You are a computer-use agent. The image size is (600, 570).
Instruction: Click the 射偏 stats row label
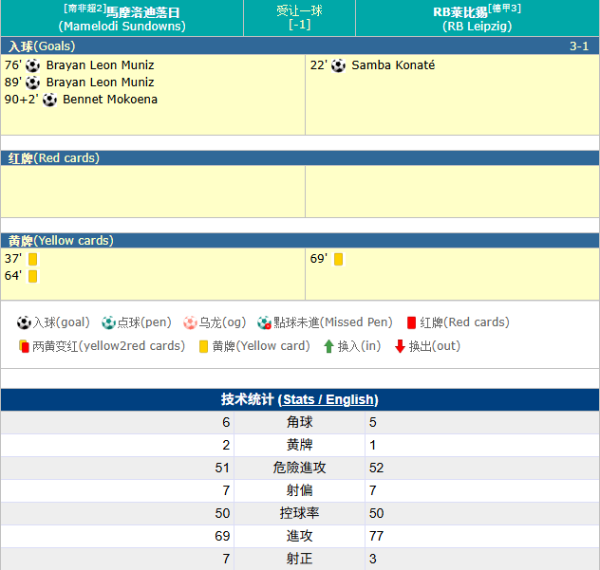(x=300, y=490)
